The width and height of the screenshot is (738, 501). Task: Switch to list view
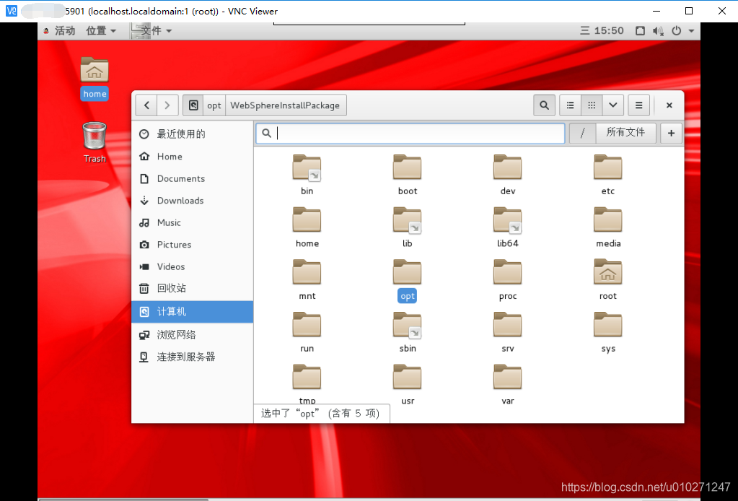(x=570, y=105)
